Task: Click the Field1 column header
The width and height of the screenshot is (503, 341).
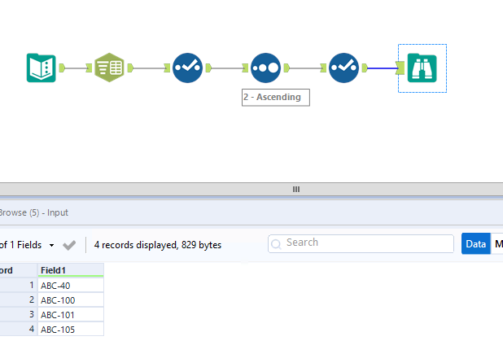Action: coord(71,270)
